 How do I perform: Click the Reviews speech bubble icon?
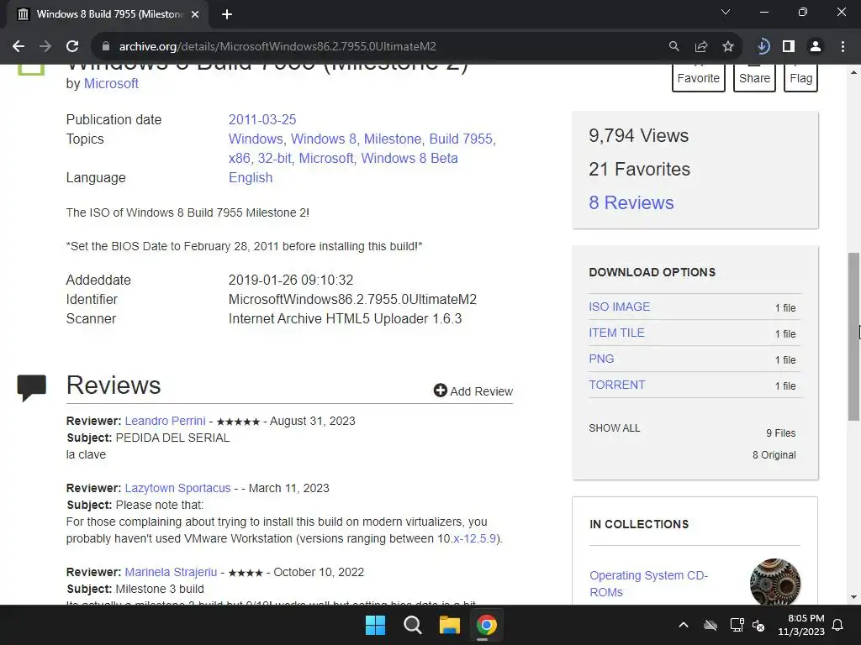(x=32, y=388)
